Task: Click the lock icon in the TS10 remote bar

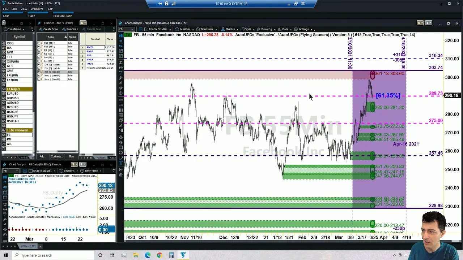Action: point(167,4)
